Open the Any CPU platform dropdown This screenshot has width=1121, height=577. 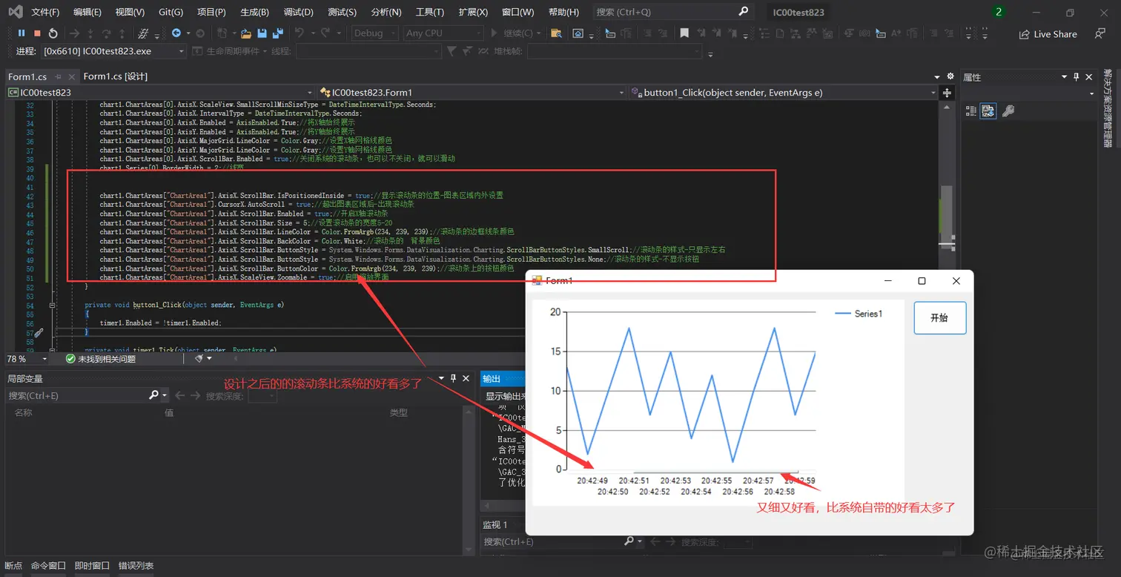click(x=443, y=33)
